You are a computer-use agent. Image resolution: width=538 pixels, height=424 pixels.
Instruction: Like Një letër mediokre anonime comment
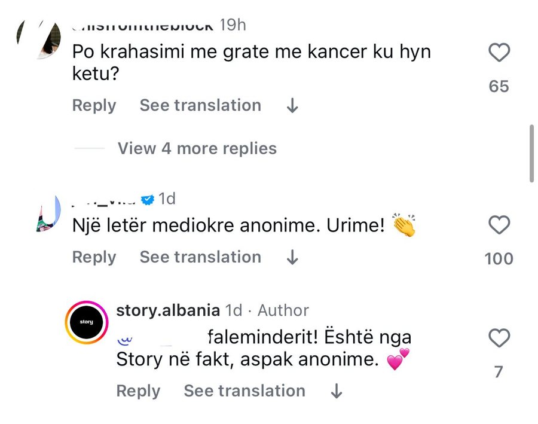(x=499, y=225)
